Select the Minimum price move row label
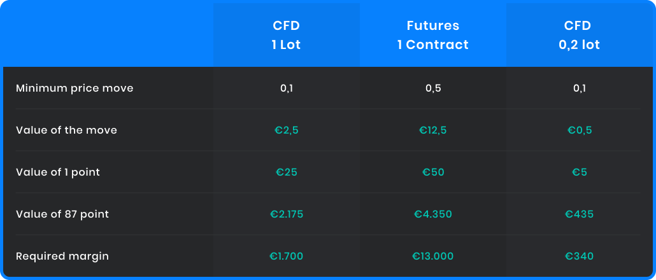 tap(75, 88)
